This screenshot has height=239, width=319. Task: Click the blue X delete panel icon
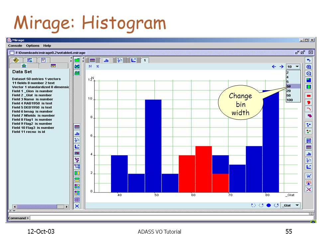[x=77, y=206]
